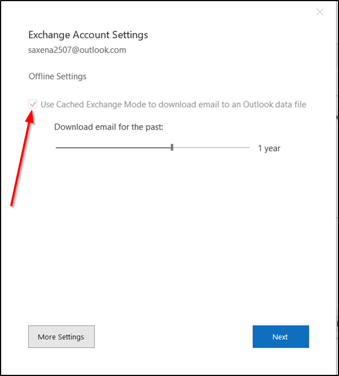Image resolution: width=339 pixels, height=376 pixels.
Task: Click the minimum end of email slider
Action: (56, 148)
